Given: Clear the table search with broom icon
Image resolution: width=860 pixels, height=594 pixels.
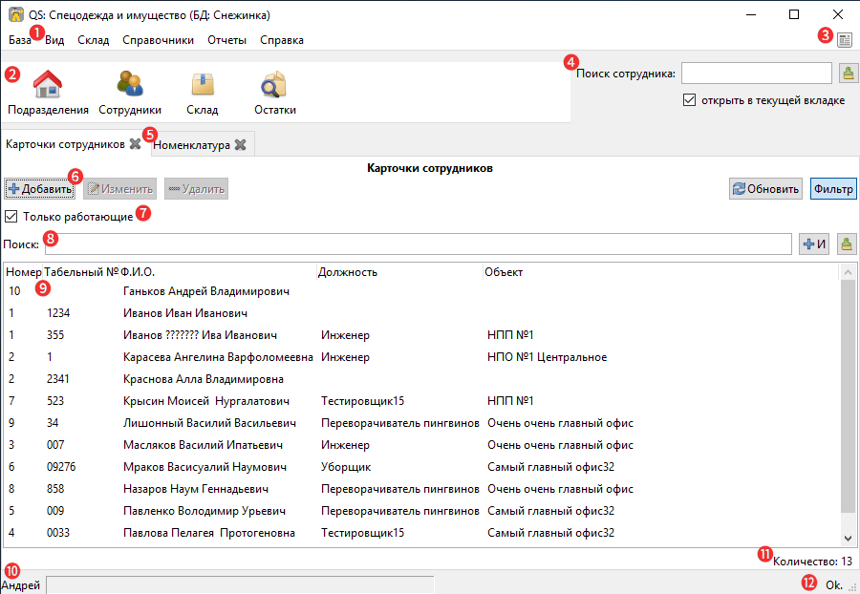Looking at the screenshot, I should [x=847, y=244].
